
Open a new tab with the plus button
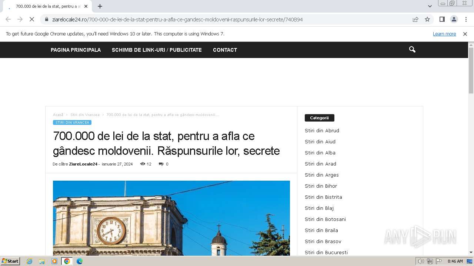[100, 6]
